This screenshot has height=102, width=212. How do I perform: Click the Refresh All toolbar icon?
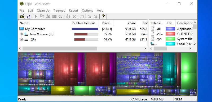pyautogui.click(x=28, y=17)
